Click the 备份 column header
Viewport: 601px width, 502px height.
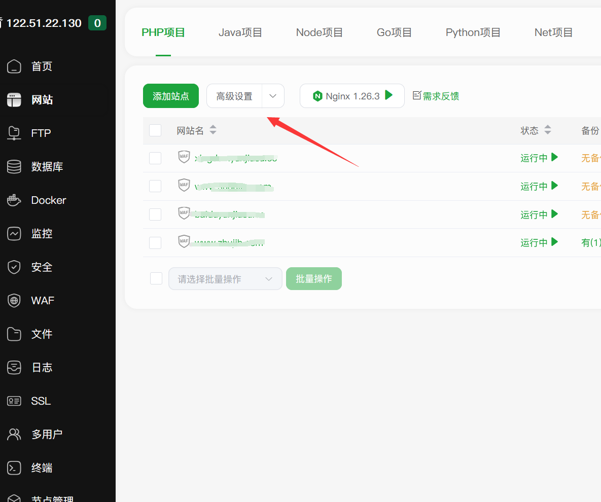[590, 130]
